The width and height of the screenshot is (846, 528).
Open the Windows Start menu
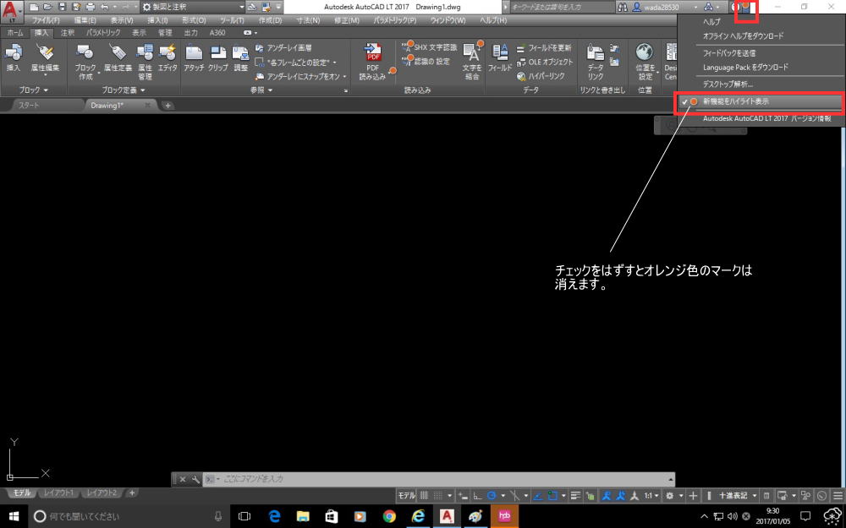[x=14, y=516]
